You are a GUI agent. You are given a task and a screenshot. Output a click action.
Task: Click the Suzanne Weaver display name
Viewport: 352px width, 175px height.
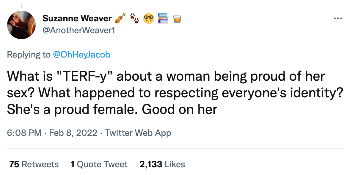[x=77, y=18]
